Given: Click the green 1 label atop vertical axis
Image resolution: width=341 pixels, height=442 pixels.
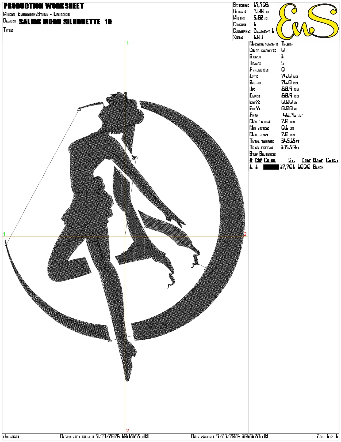Looking at the screenshot, I should pyautogui.click(x=128, y=43).
